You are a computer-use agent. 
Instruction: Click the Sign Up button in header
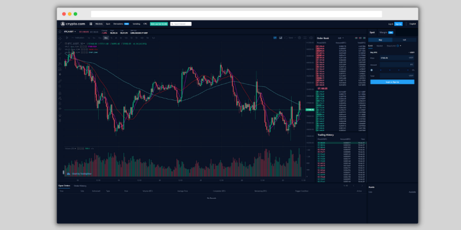pos(398,24)
